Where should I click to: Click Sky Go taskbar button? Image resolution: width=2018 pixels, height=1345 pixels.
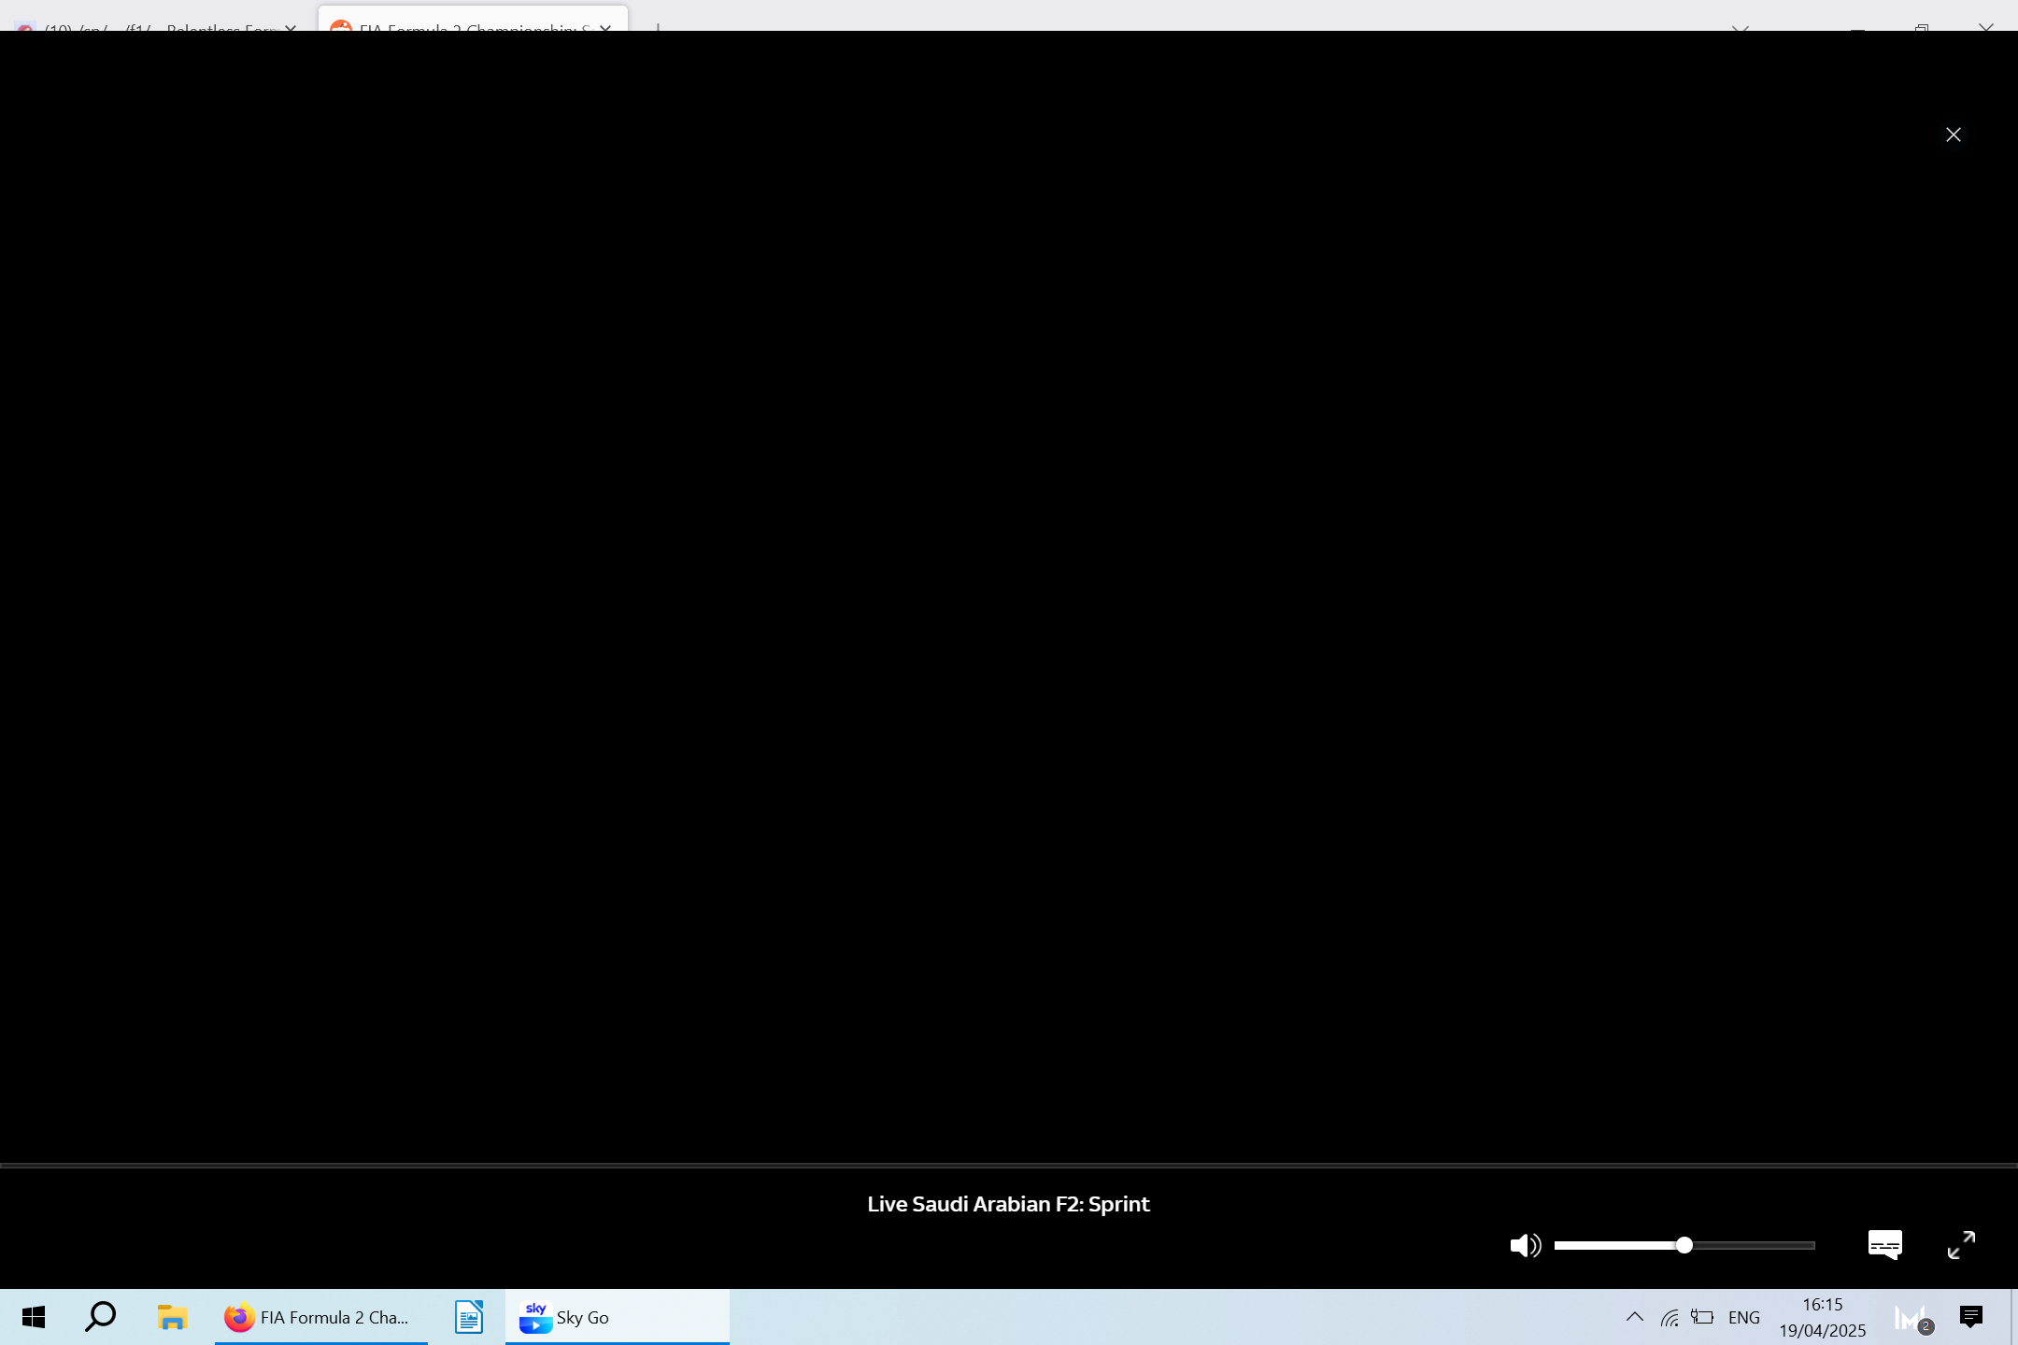click(x=617, y=1318)
